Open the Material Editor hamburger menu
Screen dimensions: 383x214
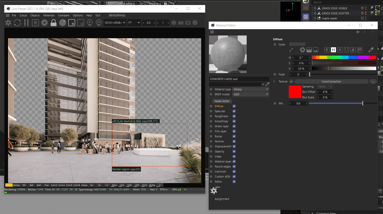click(212, 32)
